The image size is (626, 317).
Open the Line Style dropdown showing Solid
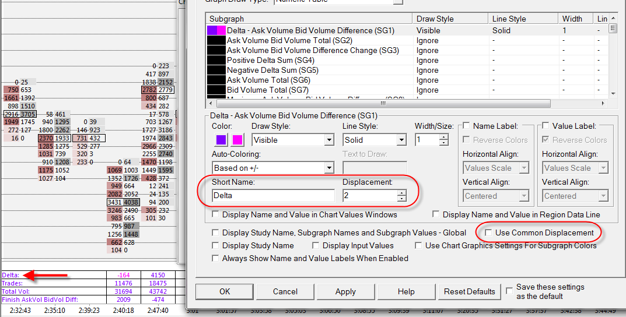375,140
